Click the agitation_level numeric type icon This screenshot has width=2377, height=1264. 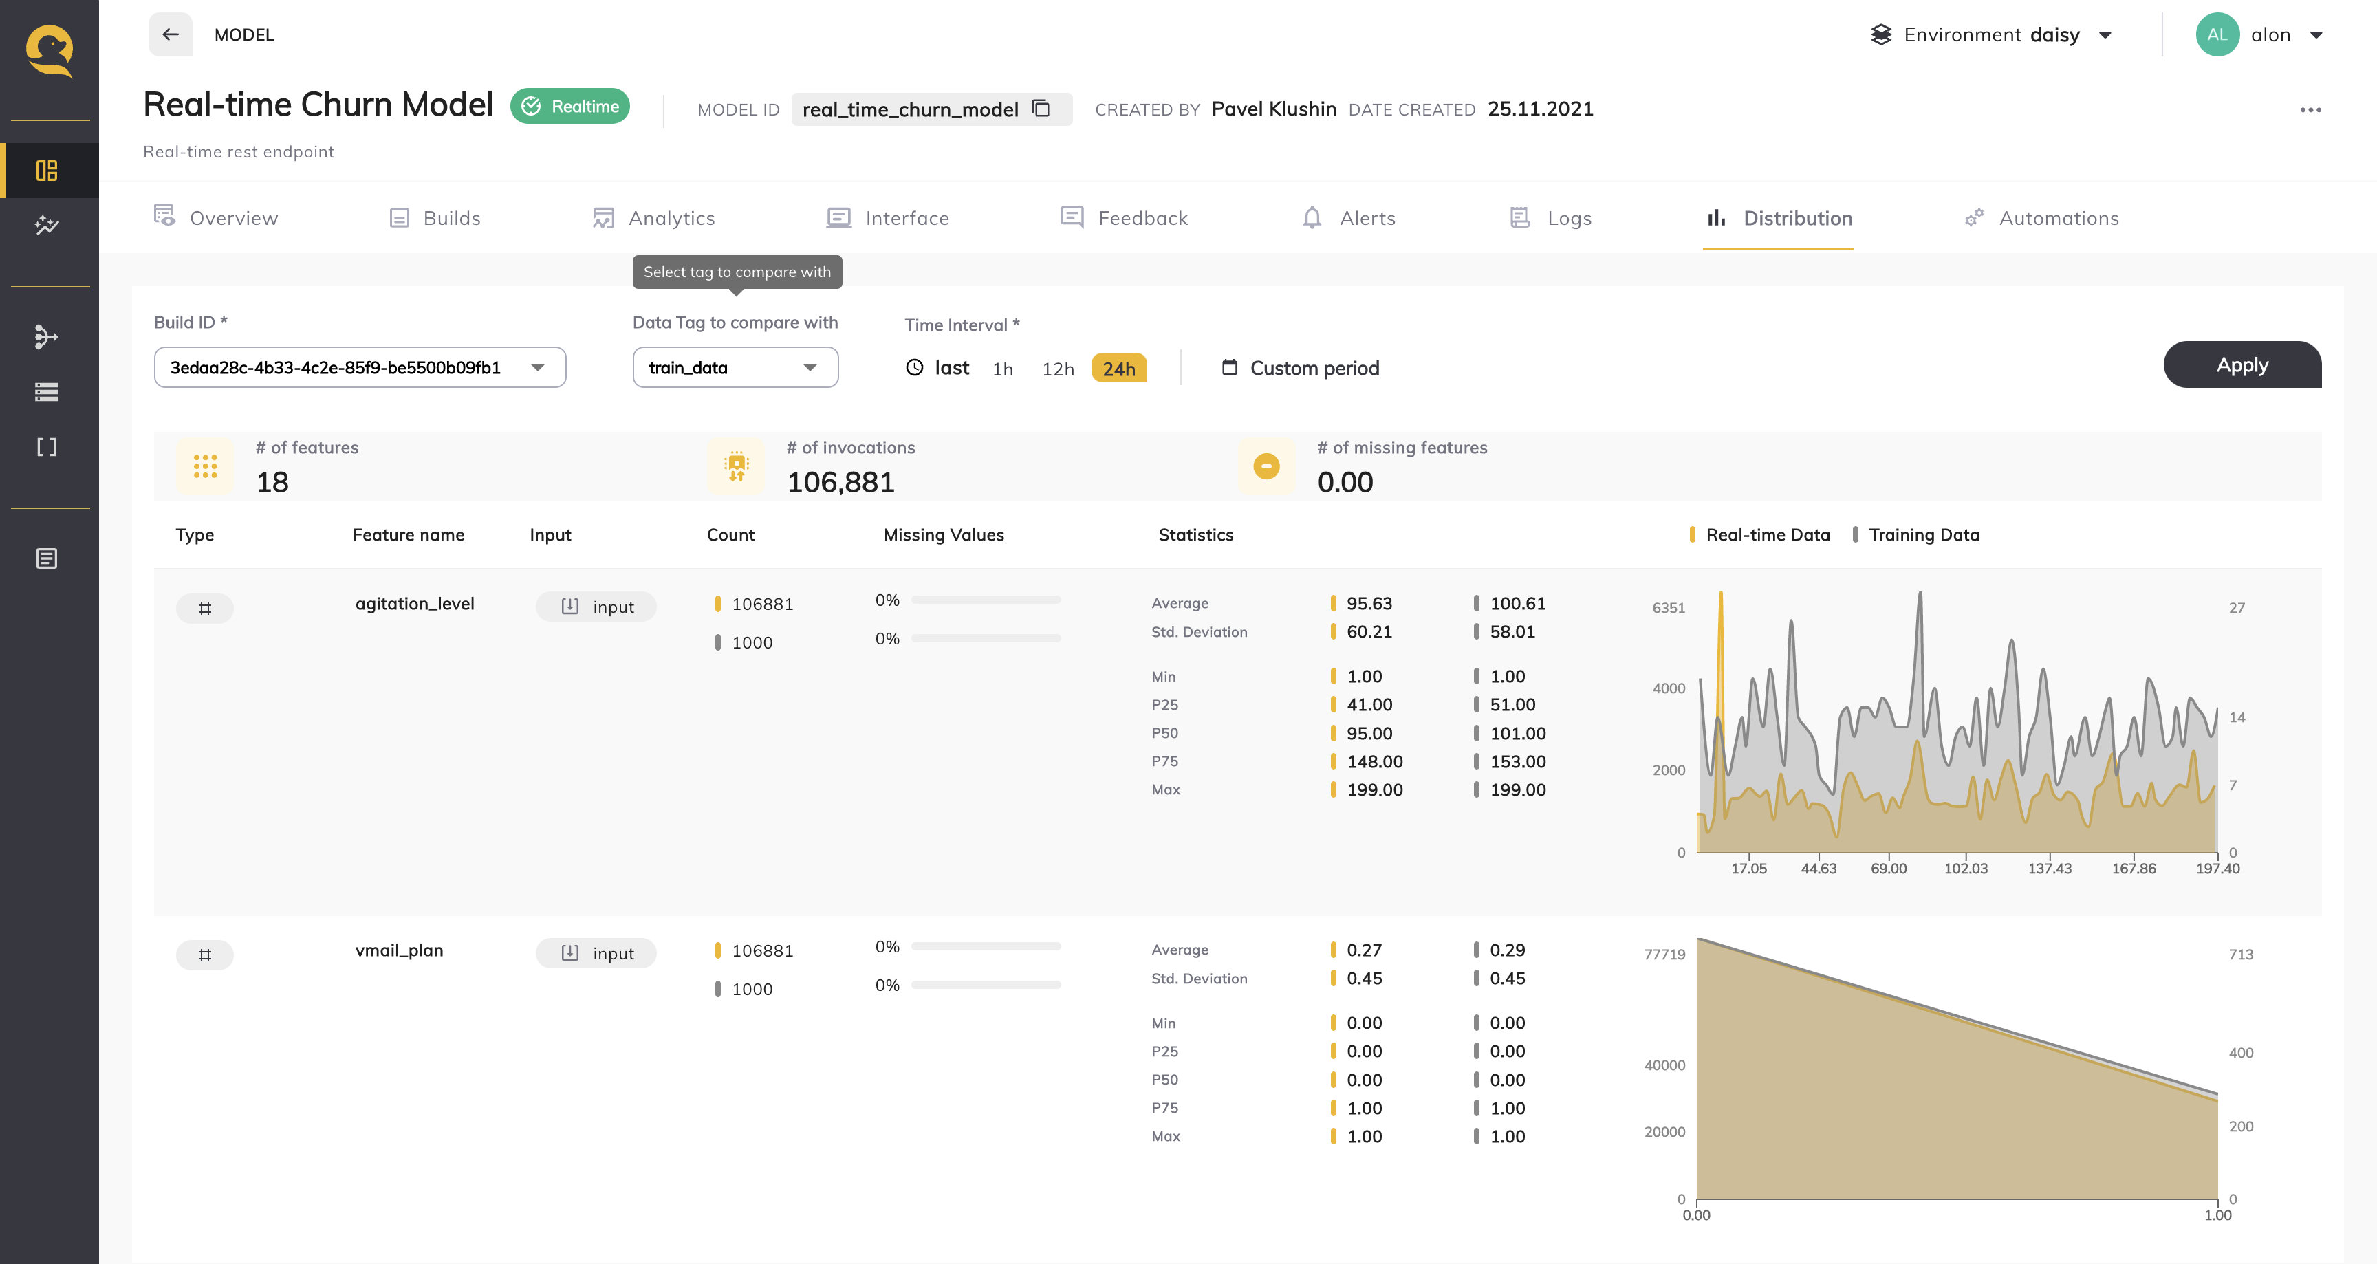205,608
